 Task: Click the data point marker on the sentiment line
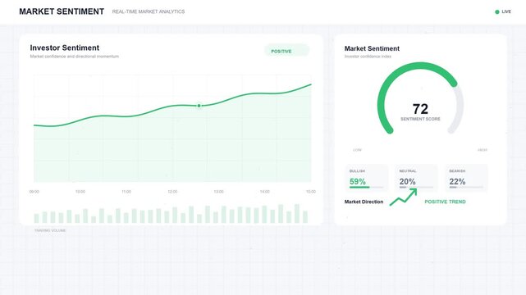click(x=199, y=106)
